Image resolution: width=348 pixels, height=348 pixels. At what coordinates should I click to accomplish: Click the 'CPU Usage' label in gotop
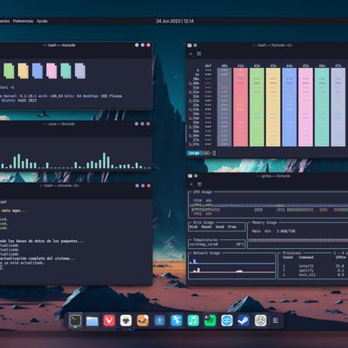(203, 192)
